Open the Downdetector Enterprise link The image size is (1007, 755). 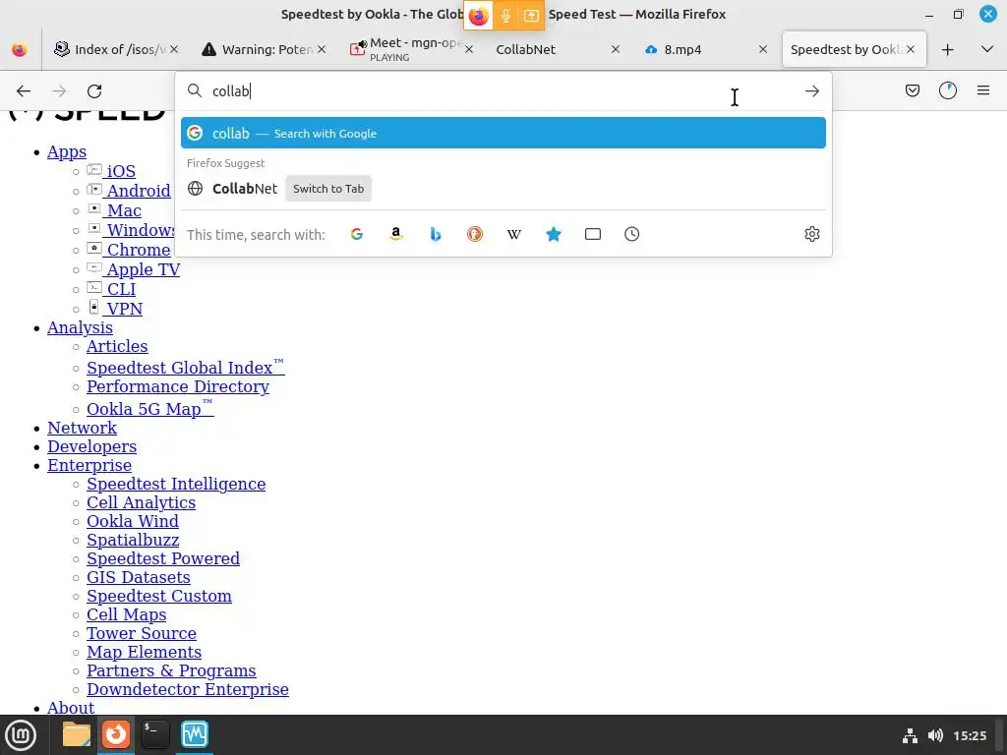coord(188,689)
